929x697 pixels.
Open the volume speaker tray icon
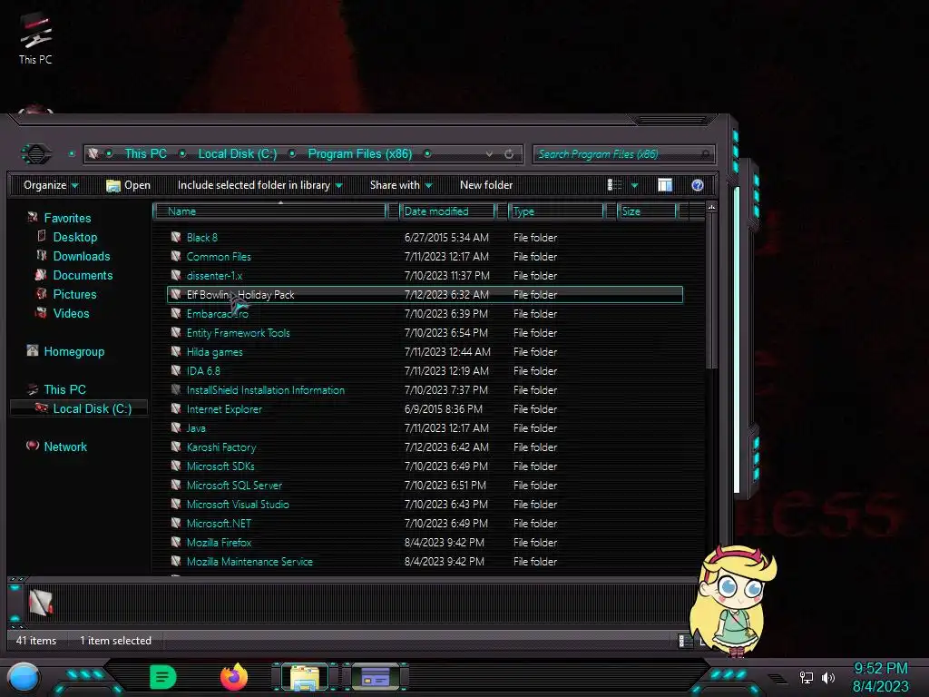tap(828, 677)
